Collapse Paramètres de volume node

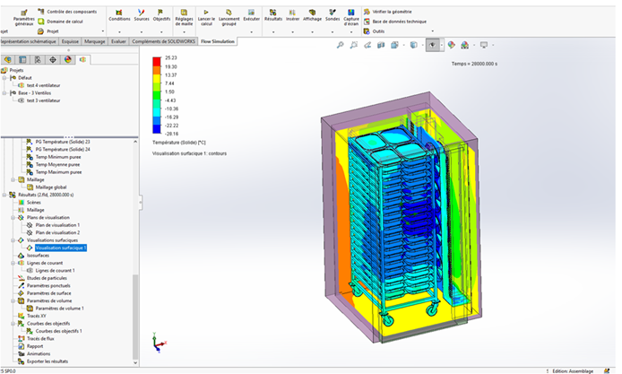[x=13, y=301]
